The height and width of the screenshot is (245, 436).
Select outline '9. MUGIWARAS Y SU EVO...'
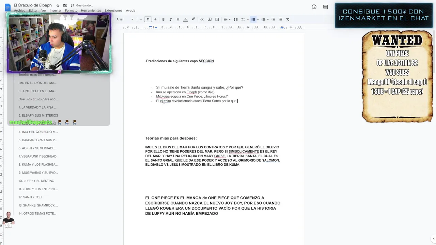pos(38,173)
